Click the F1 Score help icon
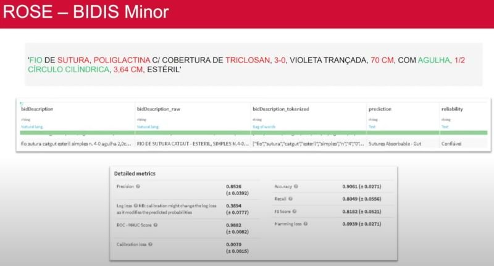 pos(295,211)
